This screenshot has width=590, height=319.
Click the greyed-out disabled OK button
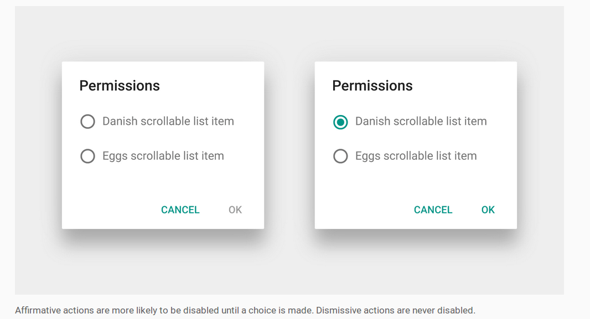pos(235,210)
